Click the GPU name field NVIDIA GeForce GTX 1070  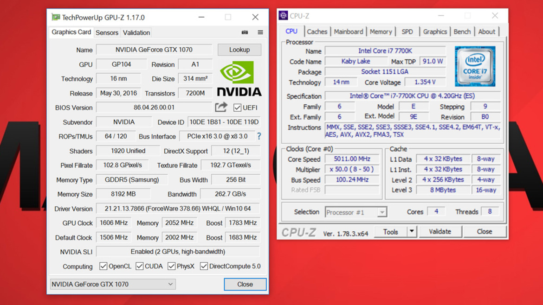pyautogui.click(x=154, y=50)
